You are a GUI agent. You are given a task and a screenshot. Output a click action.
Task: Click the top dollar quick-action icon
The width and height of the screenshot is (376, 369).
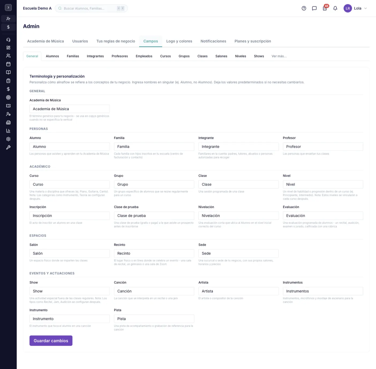coord(8,27)
